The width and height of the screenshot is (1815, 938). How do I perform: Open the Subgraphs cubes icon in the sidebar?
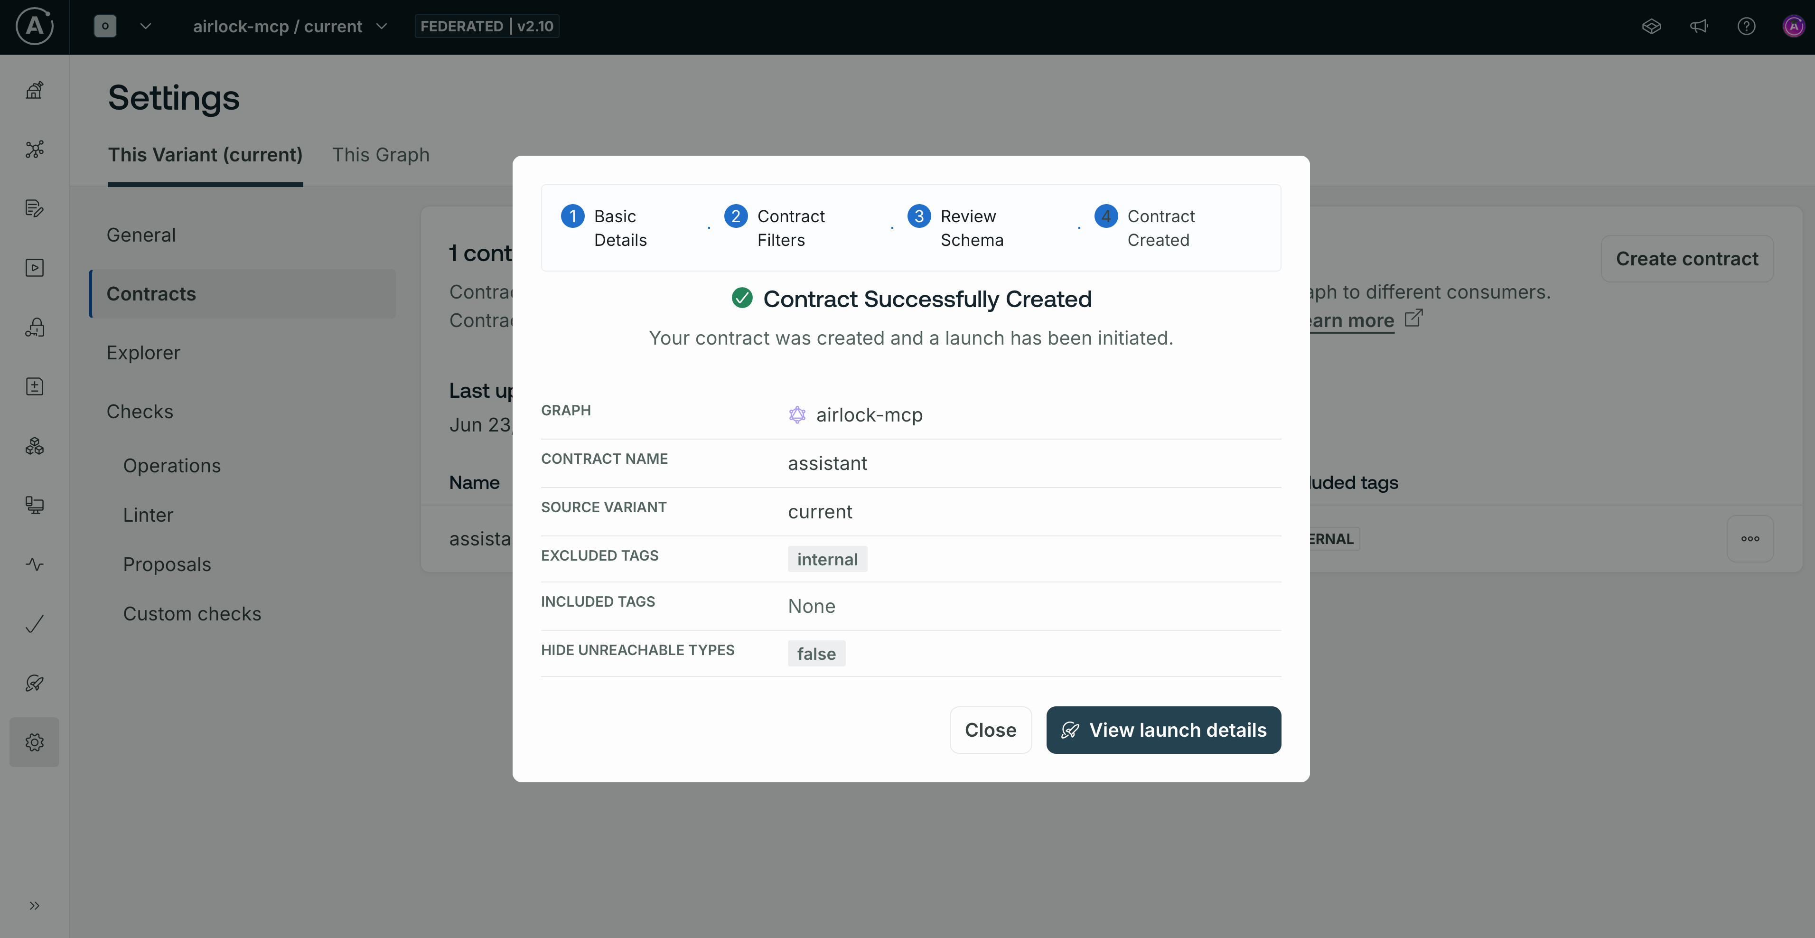point(35,445)
